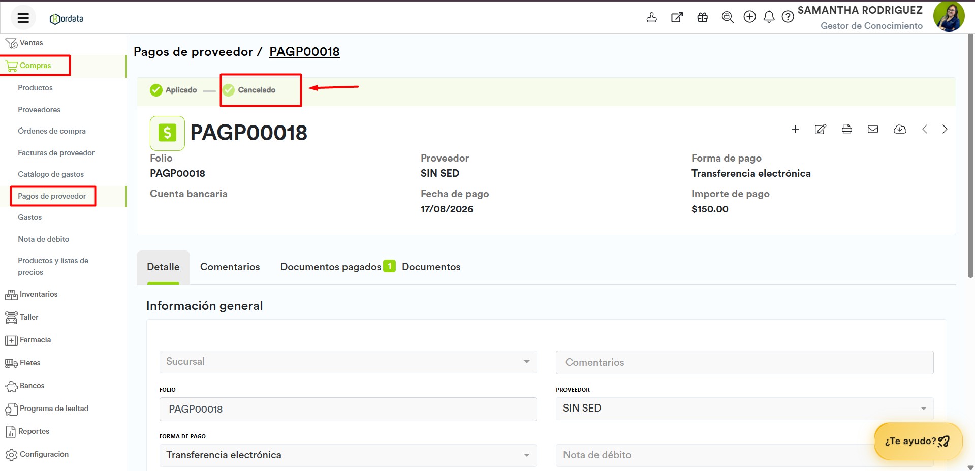Go to the previous record arrow

(925, 129)
